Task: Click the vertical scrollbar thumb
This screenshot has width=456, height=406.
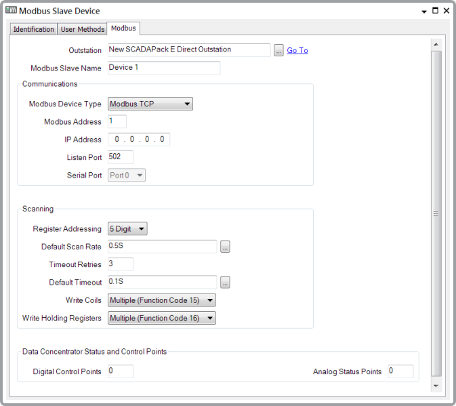Action: (436, 213)
